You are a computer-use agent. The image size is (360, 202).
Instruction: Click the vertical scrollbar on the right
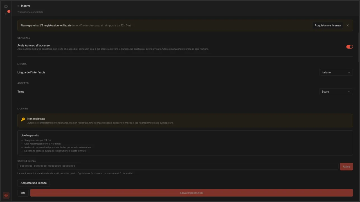point(358,47)
